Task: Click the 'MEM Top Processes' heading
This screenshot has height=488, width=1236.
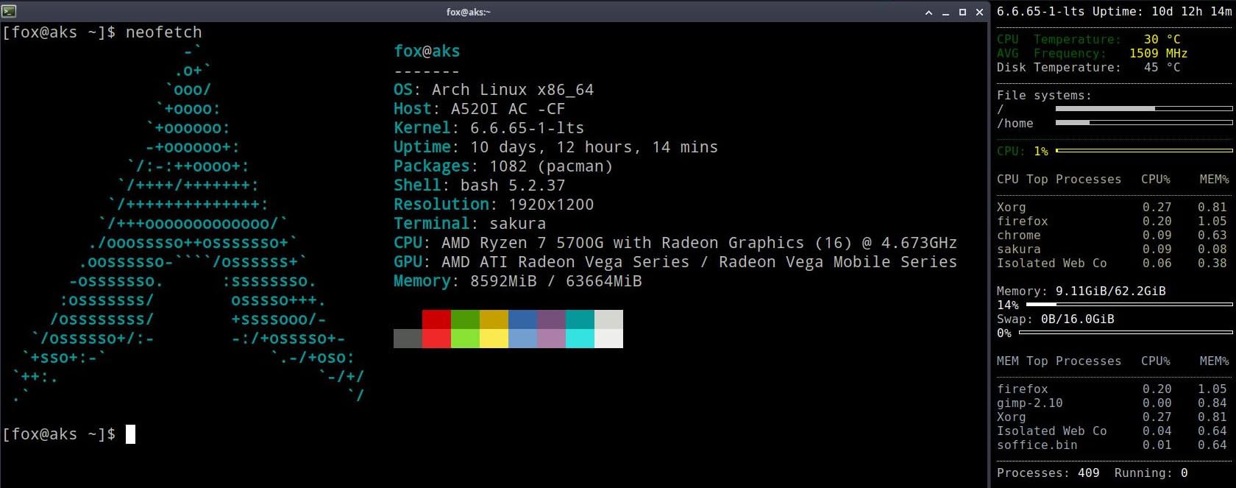Action: (1059, 361)
